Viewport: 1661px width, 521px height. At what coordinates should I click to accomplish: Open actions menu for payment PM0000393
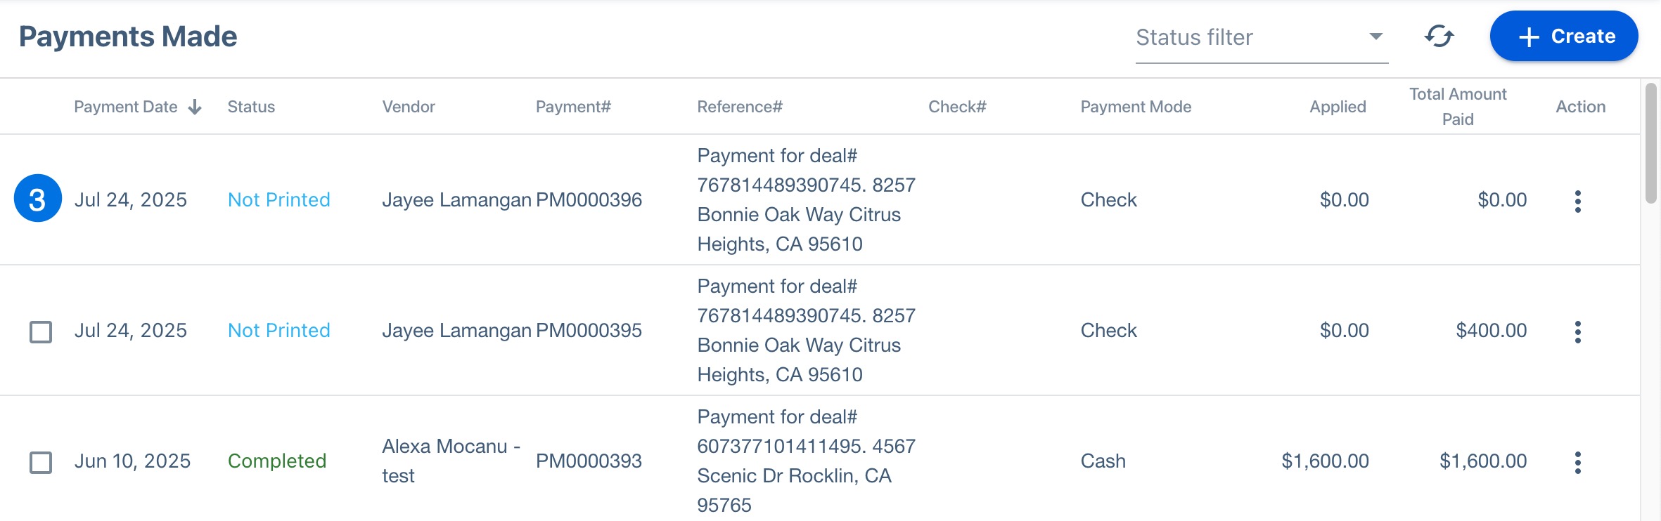1577,463
